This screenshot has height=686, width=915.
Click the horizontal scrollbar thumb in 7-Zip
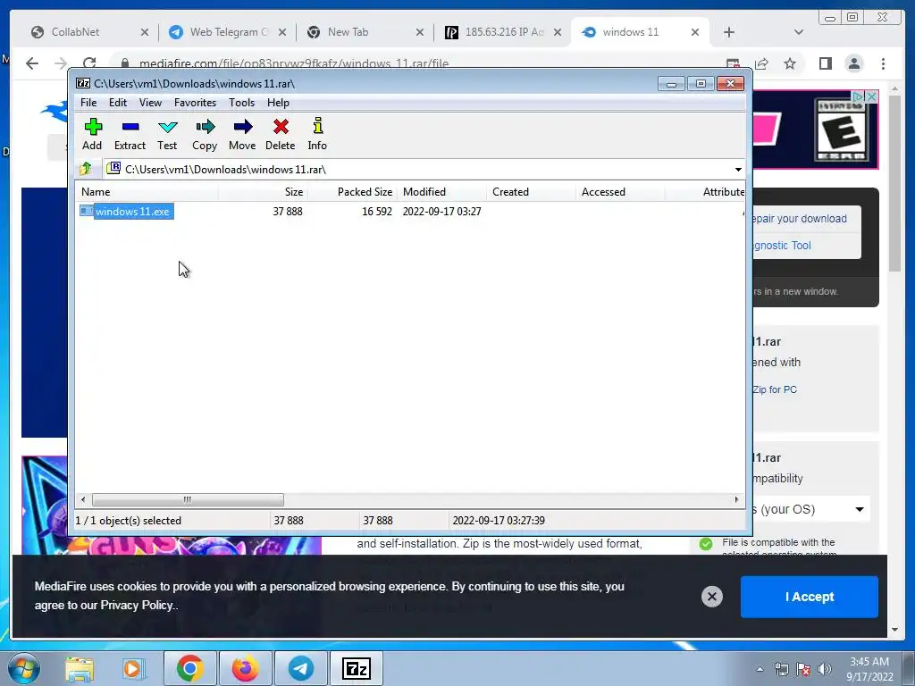click(x=188, y=500)
